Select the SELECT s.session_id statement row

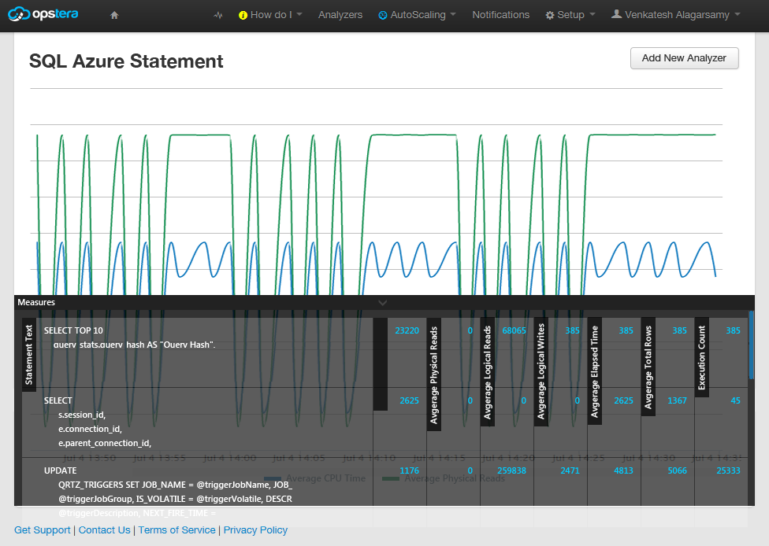click(385, 422)
